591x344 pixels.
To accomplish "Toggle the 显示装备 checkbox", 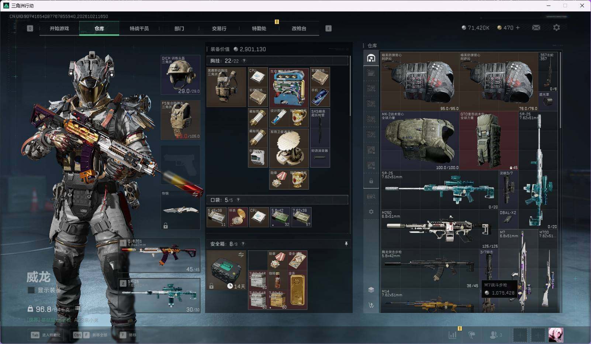I will (31, 290).
